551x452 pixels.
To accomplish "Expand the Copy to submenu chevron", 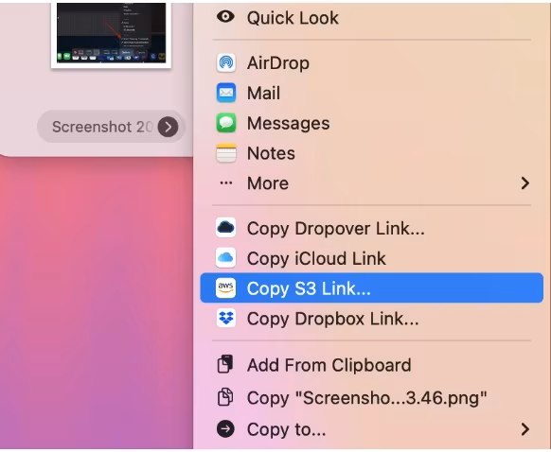I will click(525, 429).
